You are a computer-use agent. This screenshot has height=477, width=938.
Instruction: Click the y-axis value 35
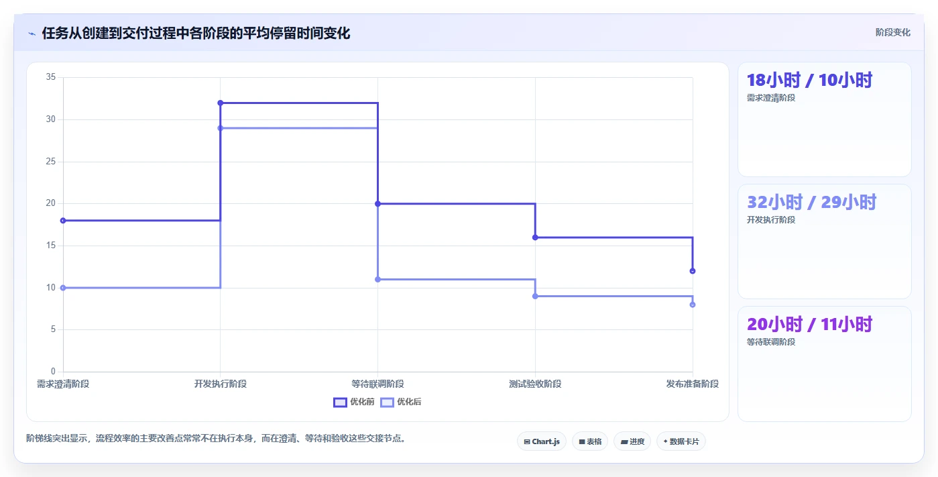click(x=51, y=77)
